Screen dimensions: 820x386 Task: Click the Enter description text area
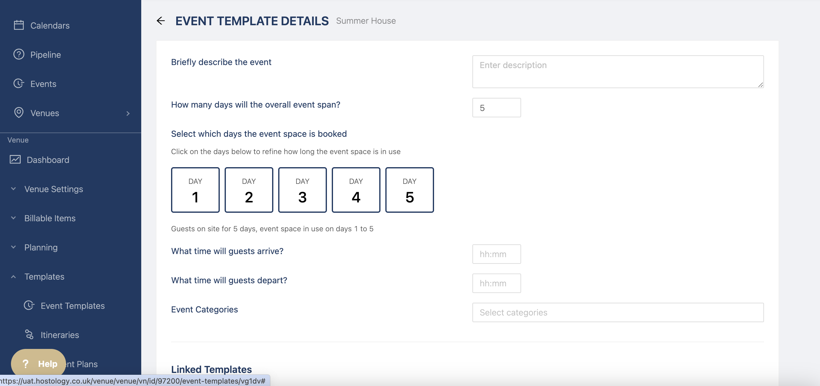(x=618, y=71)
